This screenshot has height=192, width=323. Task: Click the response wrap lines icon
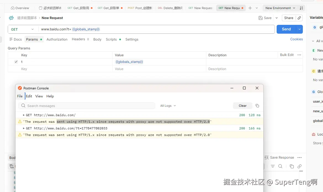point(12,166)
